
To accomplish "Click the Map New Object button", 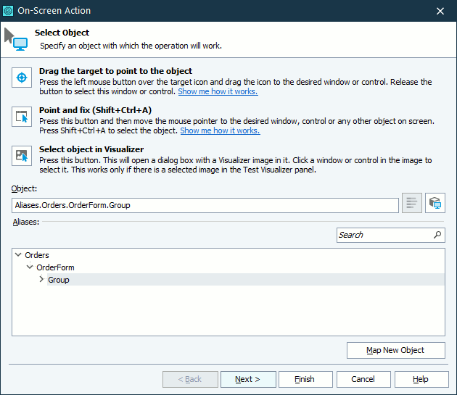I will pyautogui.click(x=395, y=350).
